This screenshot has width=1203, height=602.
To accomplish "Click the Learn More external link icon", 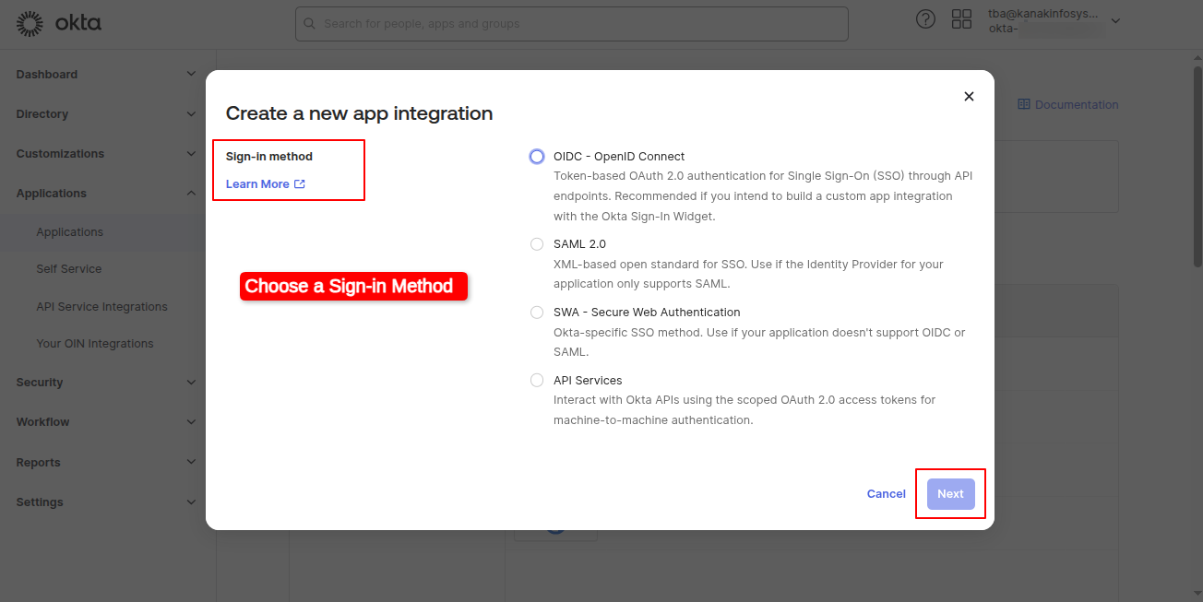I will (x=300, y=184).
